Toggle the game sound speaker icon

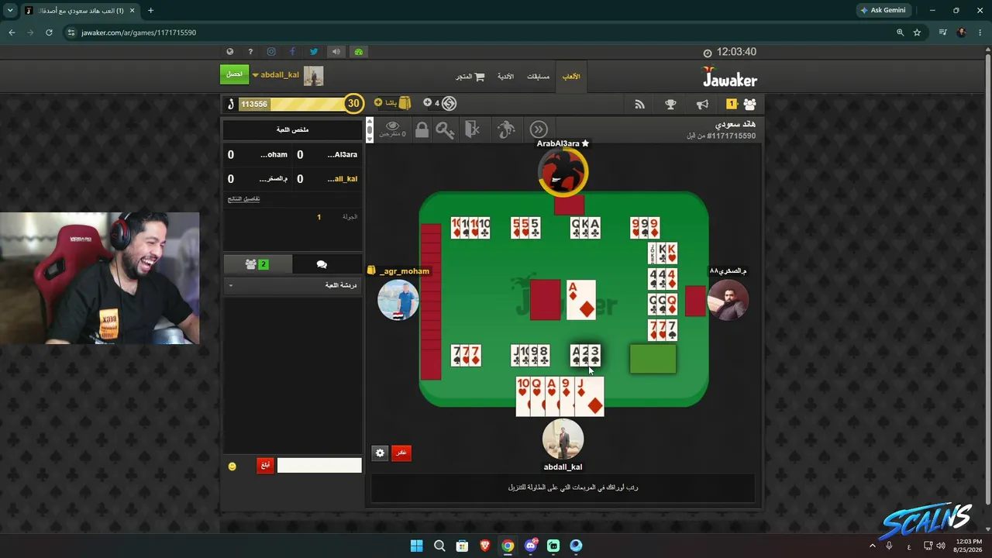click(336, 52)
